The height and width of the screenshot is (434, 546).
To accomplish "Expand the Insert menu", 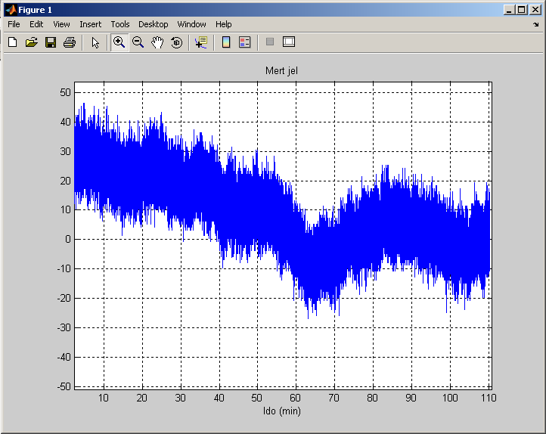I will pos(90,24).
